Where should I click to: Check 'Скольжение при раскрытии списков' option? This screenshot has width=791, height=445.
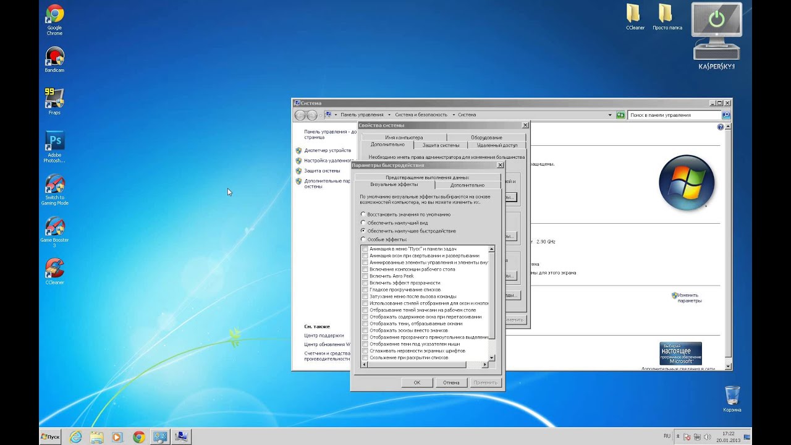click(x=365, y=357)
